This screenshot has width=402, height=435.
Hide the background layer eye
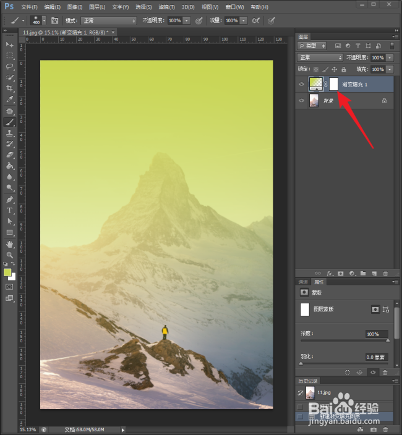pyautogui.click(x=301, y=101)
